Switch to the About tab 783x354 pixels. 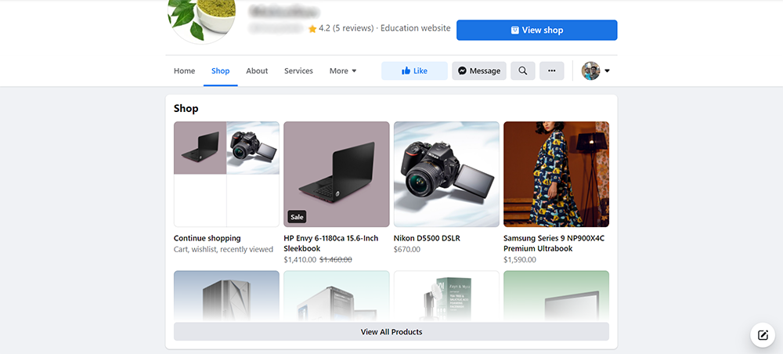pos(257,71)
